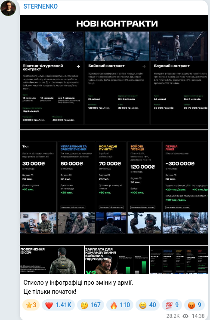Add angry face reaction with 9
This screenshot has width=210, height=320.
coord(195,305)
